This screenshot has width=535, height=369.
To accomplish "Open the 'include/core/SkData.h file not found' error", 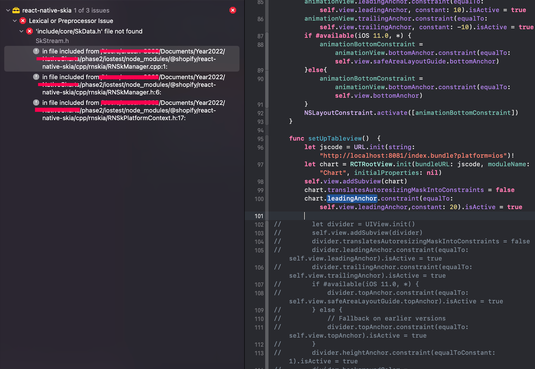I will point(89,31).
